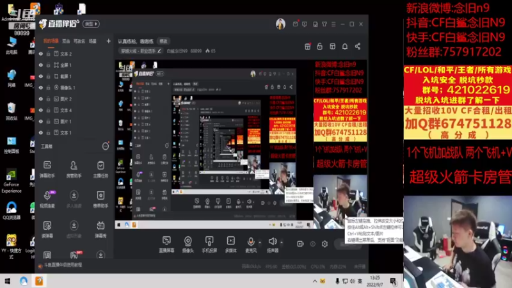Image resolution: width=512 pixels, height=288 pixels.
Task: Click the notification bell icon
Action: (345, 46)
